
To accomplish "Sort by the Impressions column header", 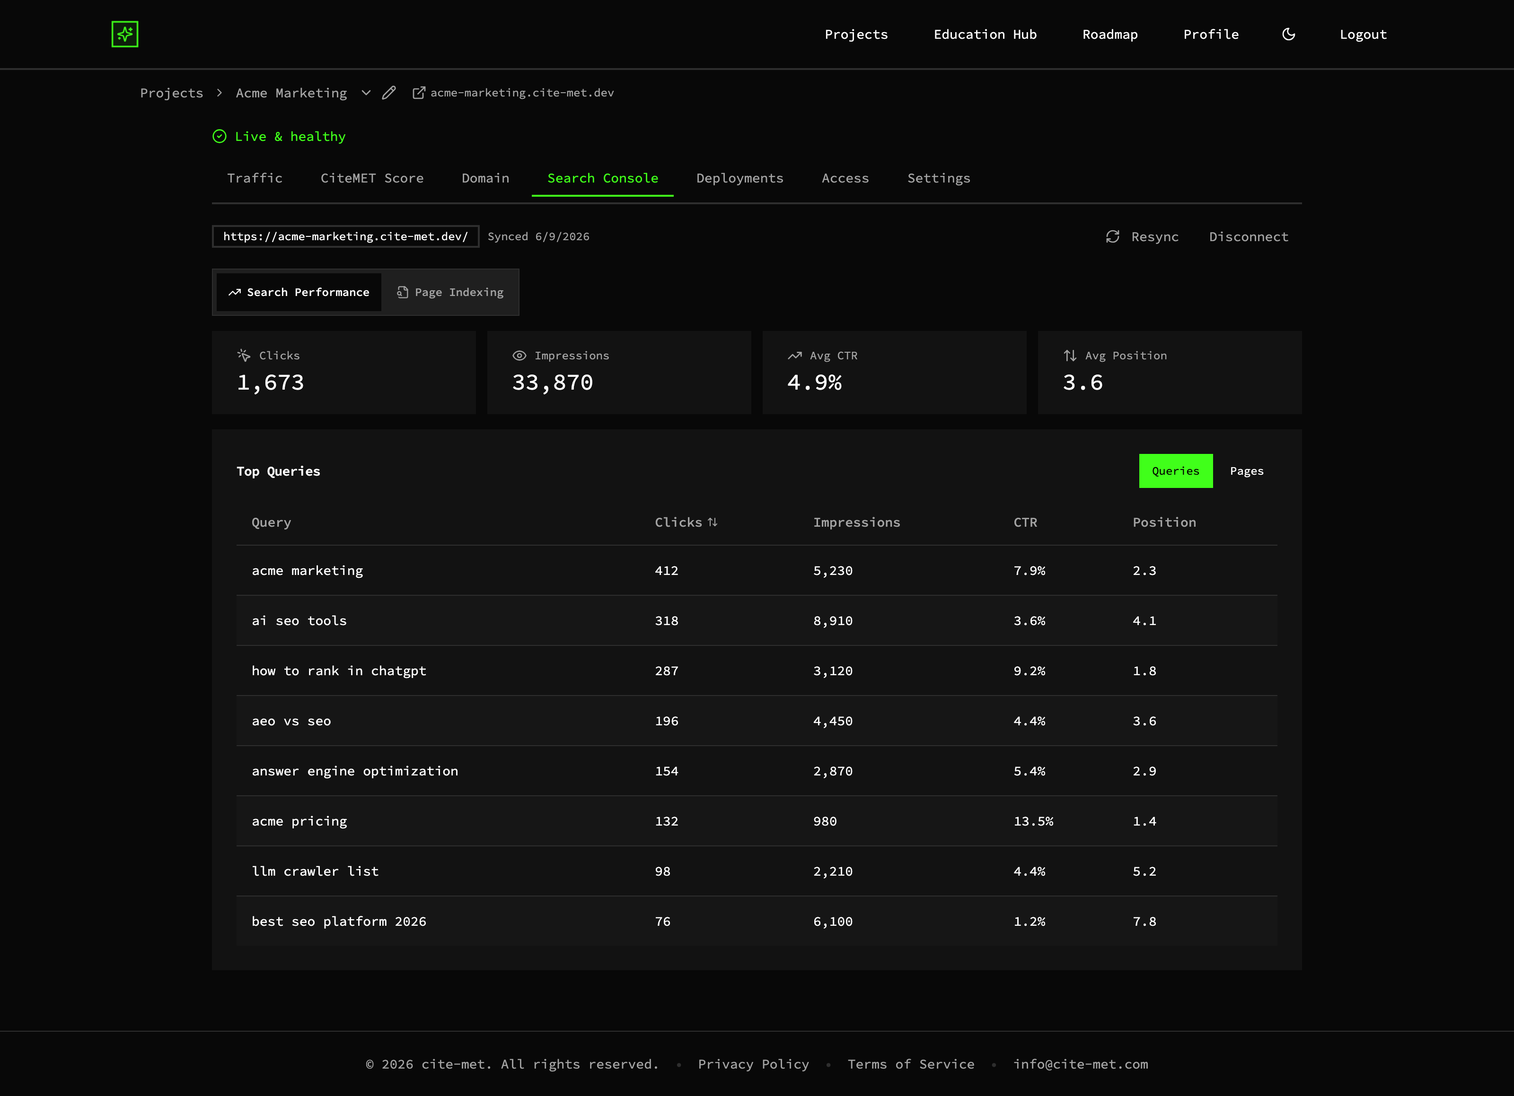I will (x=856, y=522).
